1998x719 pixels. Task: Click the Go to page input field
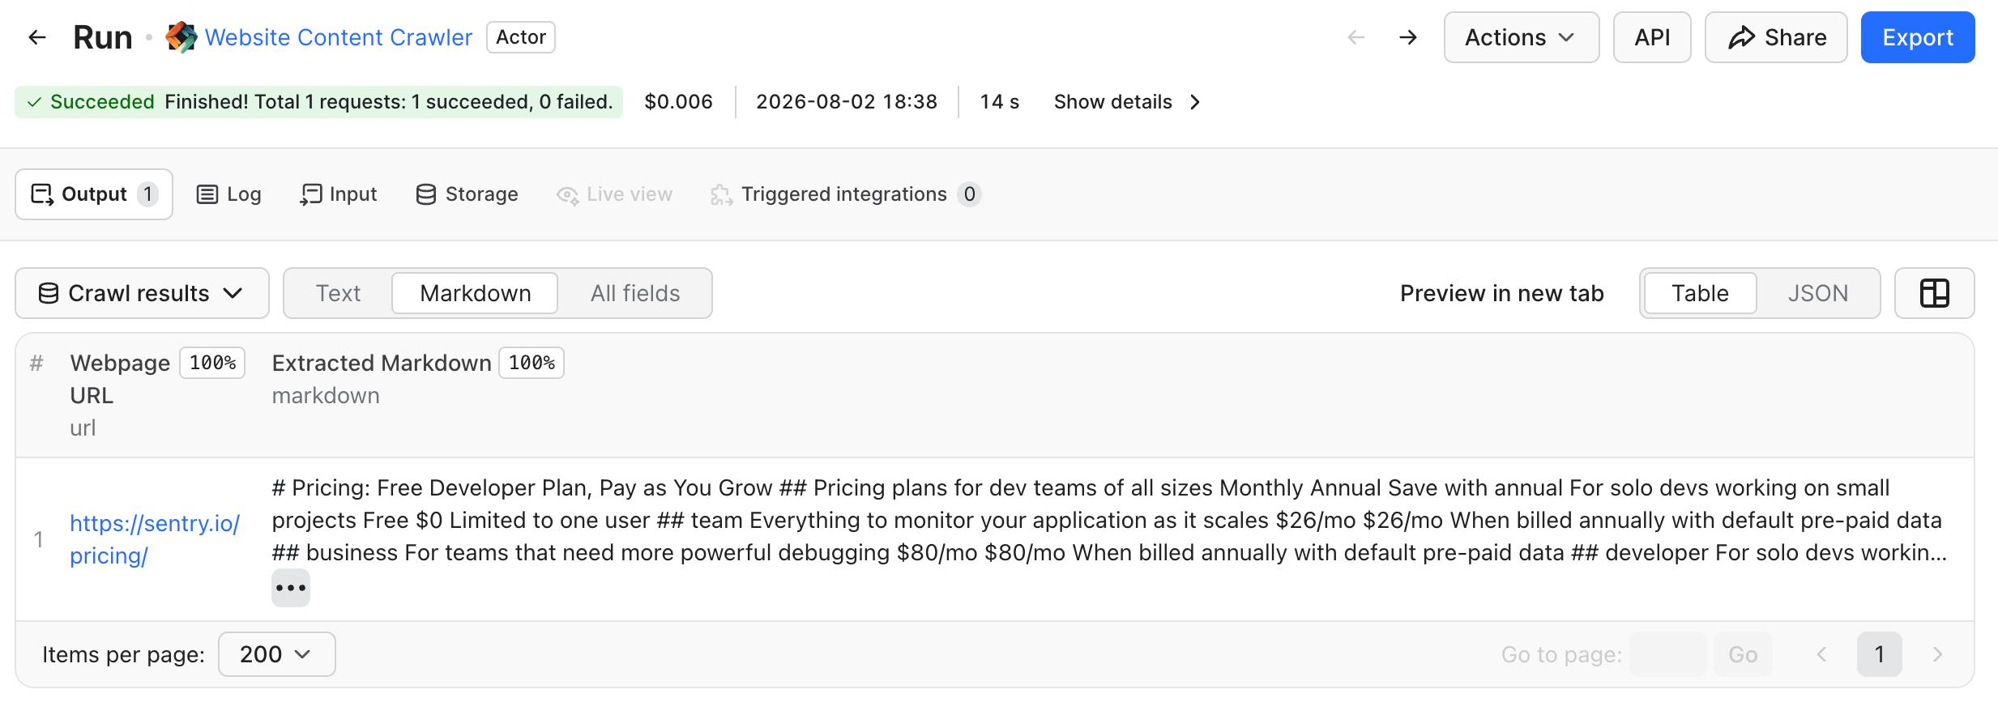coord(1667,654)
